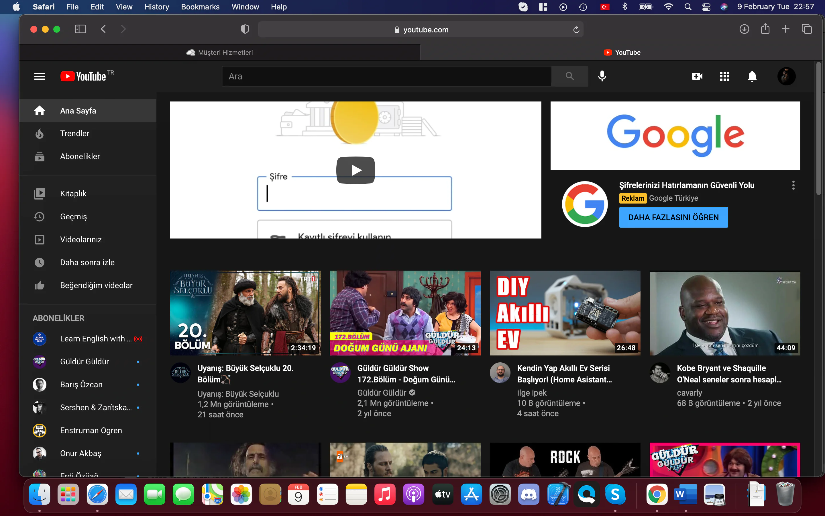Toggle the Safari sidebar
Screen dimensions: 825x516
pyautogui.click(x=80, y=29)
